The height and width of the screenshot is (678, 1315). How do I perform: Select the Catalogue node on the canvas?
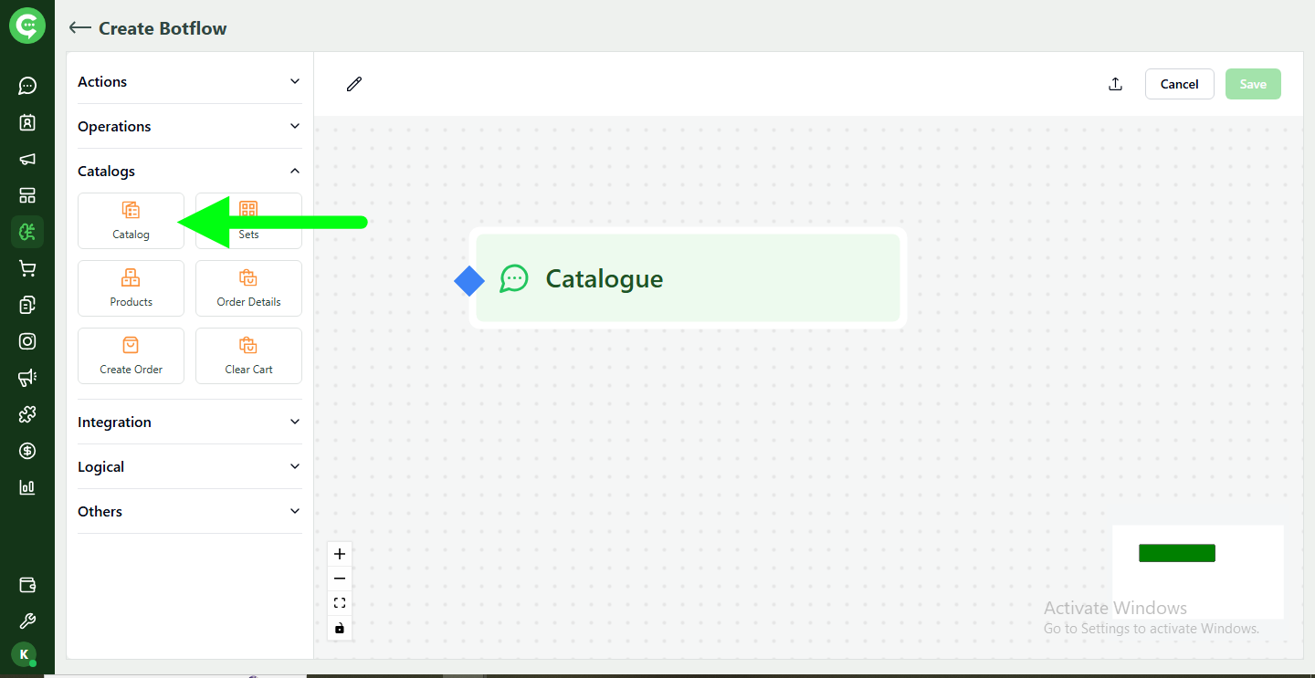coord(687,278)
